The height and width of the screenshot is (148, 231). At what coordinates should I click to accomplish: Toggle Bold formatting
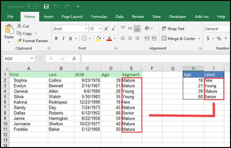pos(56,38)
